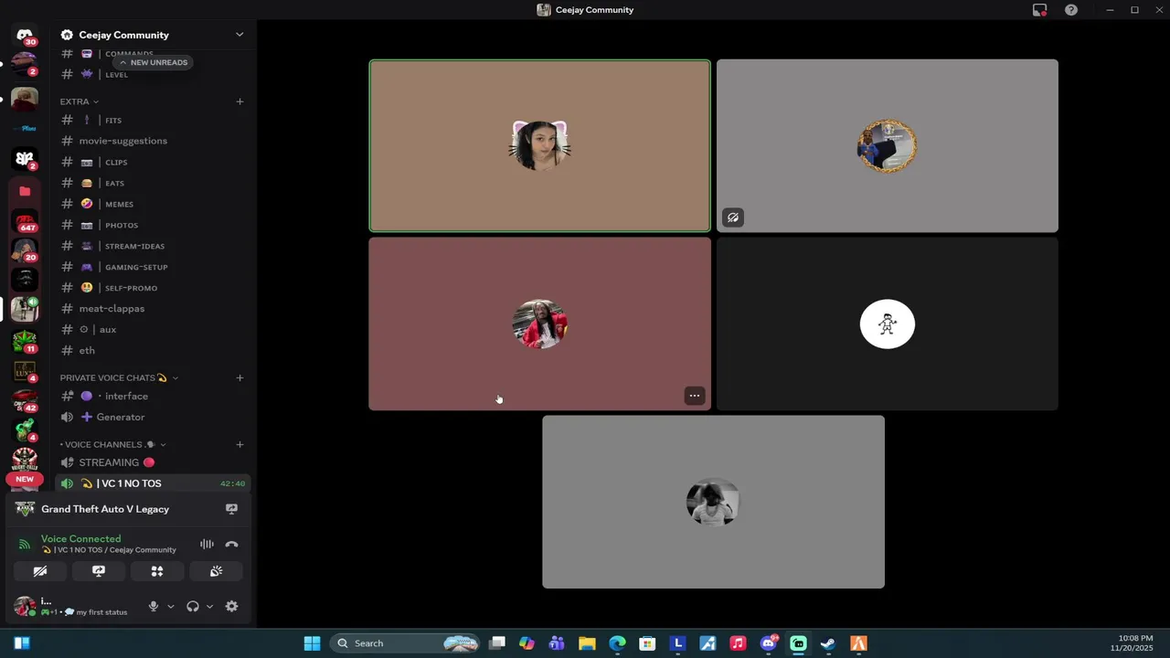This screenshot has width=1170, height=658.
Task: Open the soundboard button
Action: tap(216, 571)
